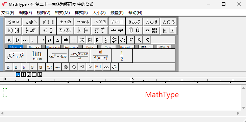Select the center tab stop toggle
This screenshot has height=122, width=246.
[23, 75]
